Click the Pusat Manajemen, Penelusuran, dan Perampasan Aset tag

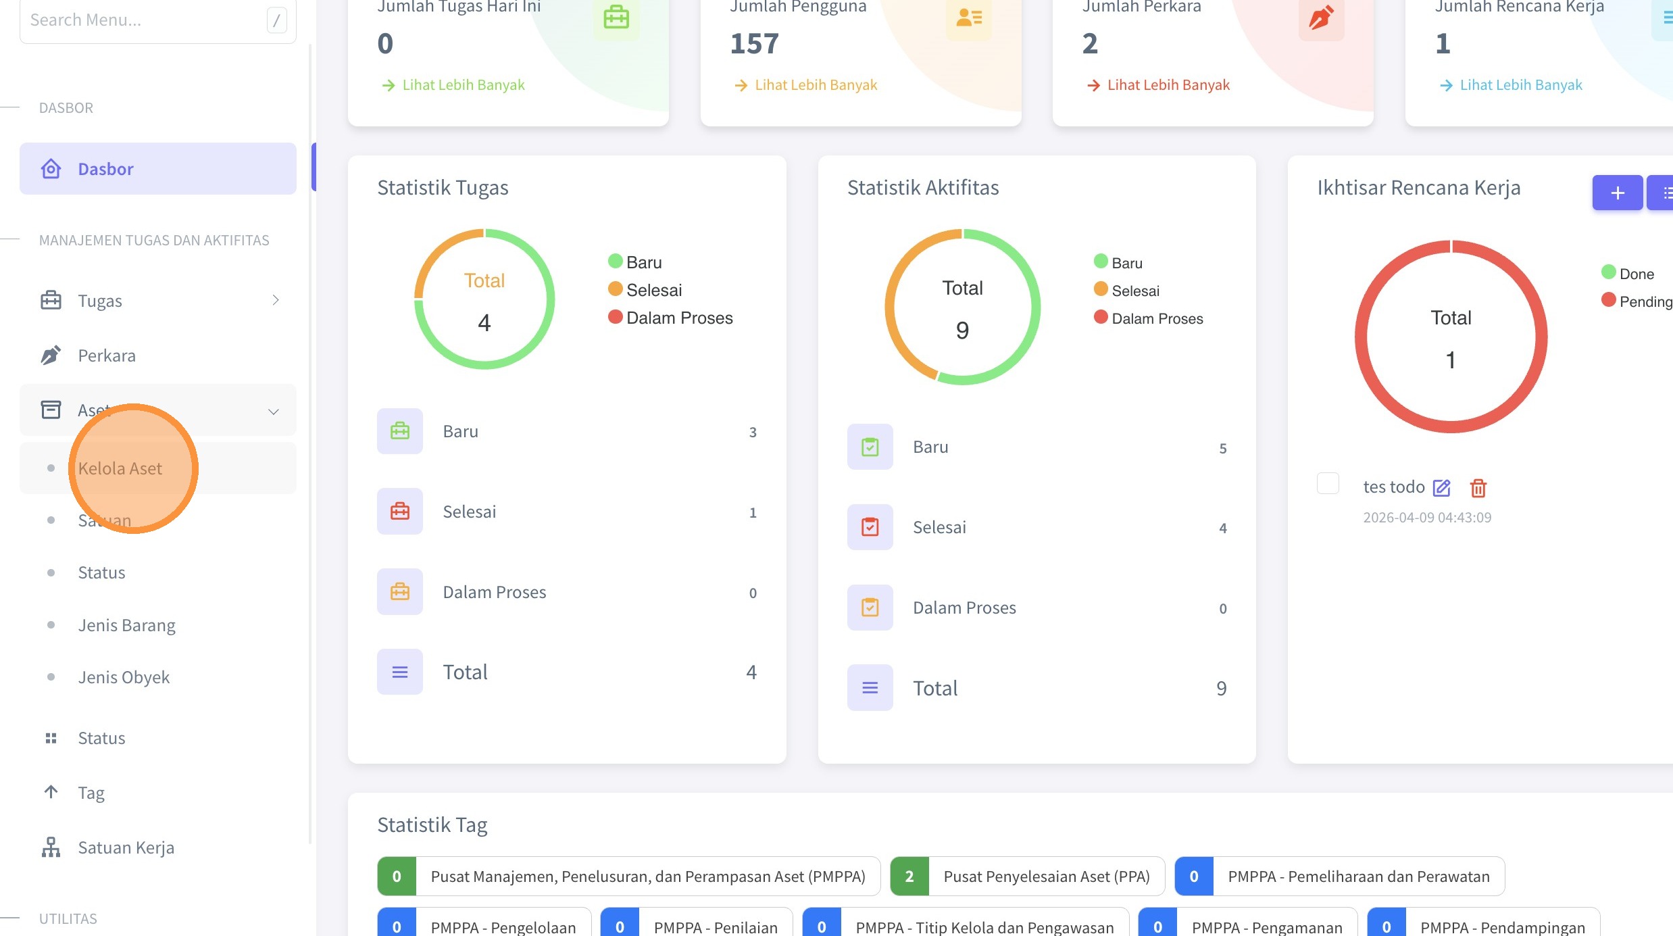click(629, 877)
